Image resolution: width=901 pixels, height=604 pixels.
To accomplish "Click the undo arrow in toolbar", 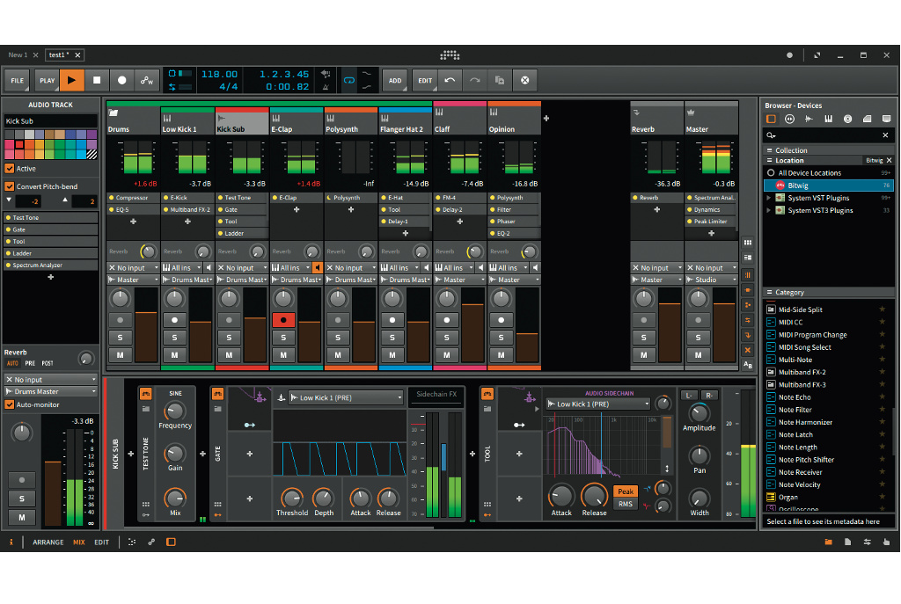I will coord(450,80).
